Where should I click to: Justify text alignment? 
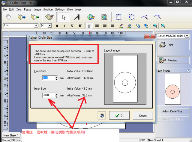point(112,26)
